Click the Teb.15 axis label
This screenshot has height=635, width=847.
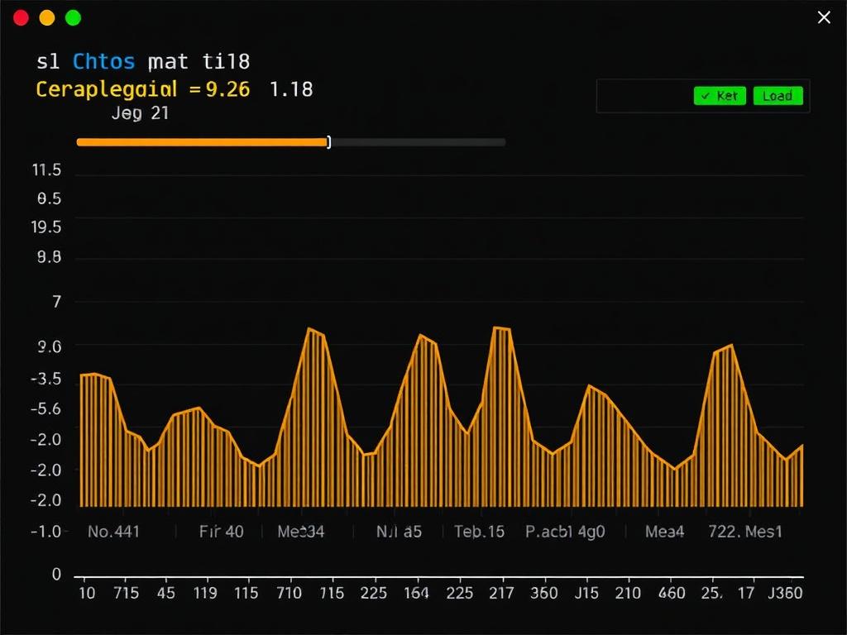click(x=479, y=532)
